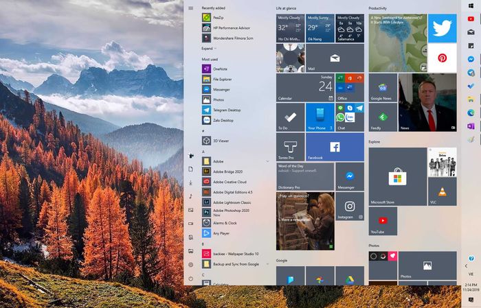Image resolution: width=481 pixels, height=308 pixels.
Task: Open the Microsoft Store tile
Action: tap(398, 177)
